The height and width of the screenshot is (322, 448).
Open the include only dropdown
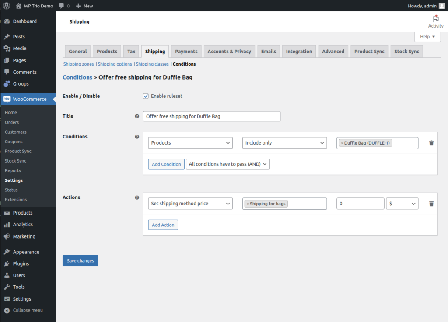coord(284,142)
